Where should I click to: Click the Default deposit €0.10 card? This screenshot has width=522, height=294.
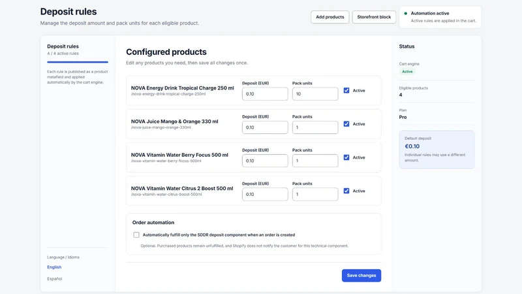click(x=437, y=150)
